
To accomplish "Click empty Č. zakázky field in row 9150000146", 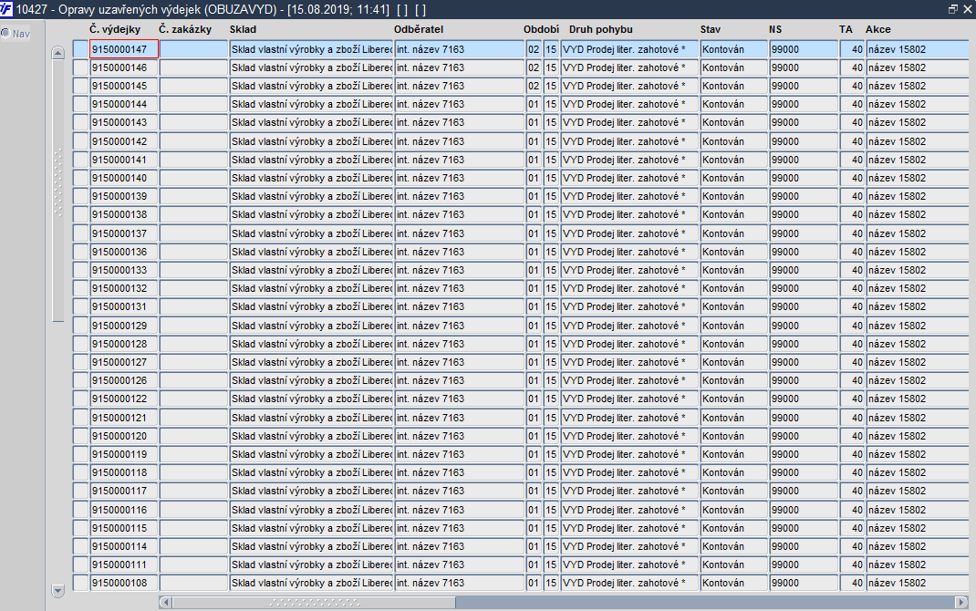I will coord(193,67).
